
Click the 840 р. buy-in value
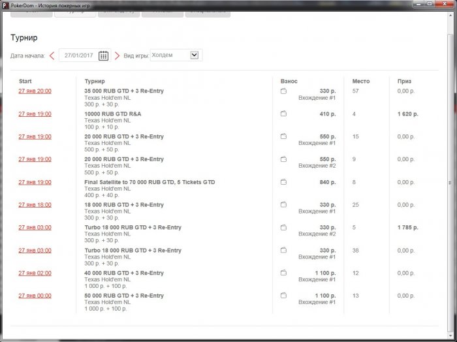[x=328, y=182]
